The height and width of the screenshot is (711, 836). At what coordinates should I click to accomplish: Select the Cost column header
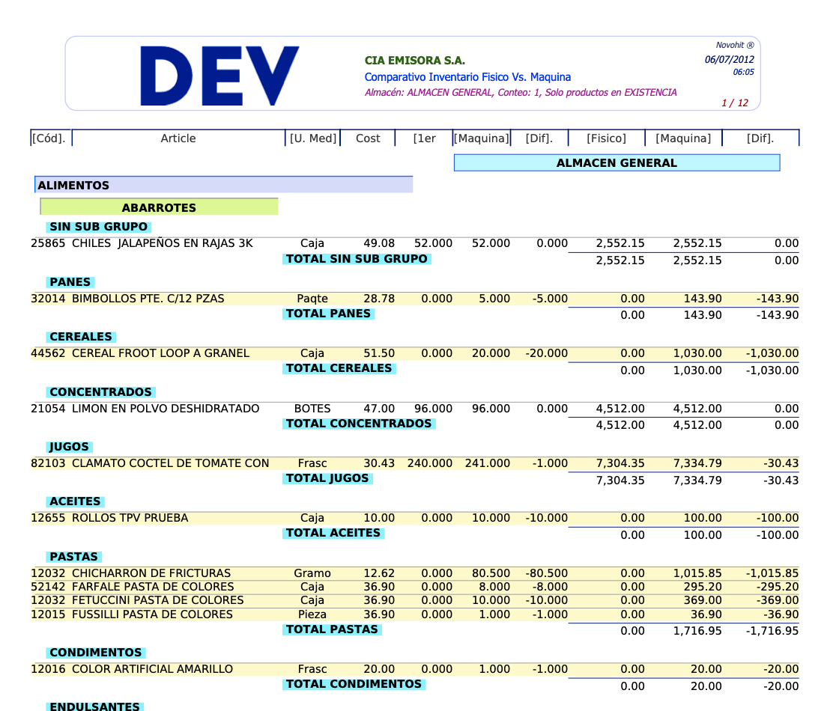pyautogui.click(x=368, y=138)
